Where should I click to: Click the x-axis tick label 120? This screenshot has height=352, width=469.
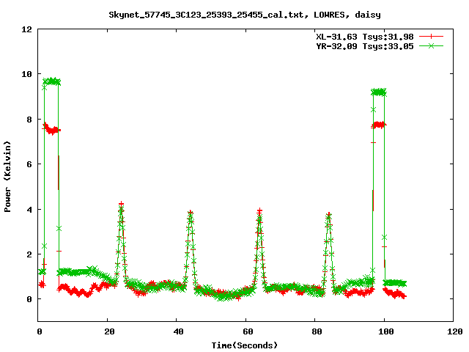click(455, 331)
